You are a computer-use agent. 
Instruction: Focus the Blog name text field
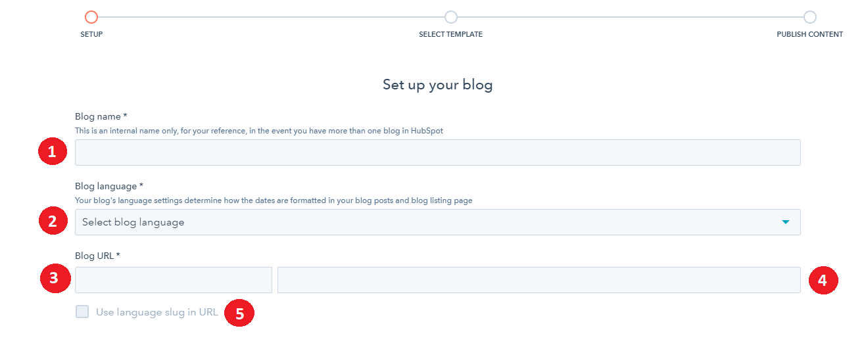click(x=437, y=152)
